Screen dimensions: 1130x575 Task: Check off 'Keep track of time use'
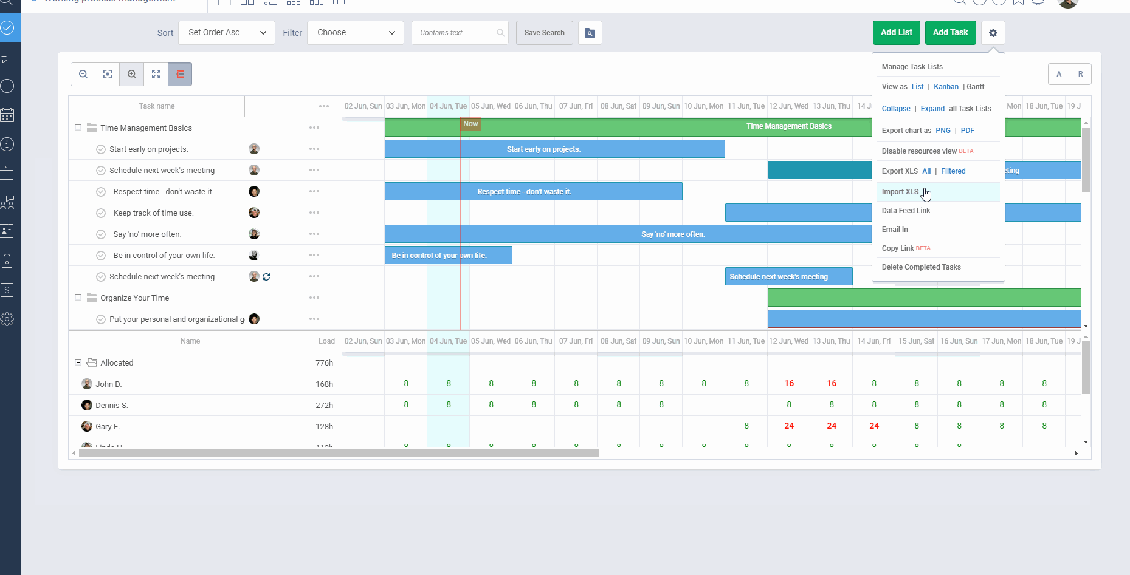pyautogui.click(x=100, y=213)
